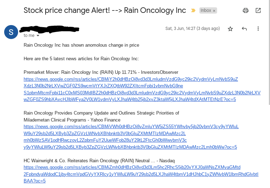Star this Rain Oncology alert email

point(230,29)
